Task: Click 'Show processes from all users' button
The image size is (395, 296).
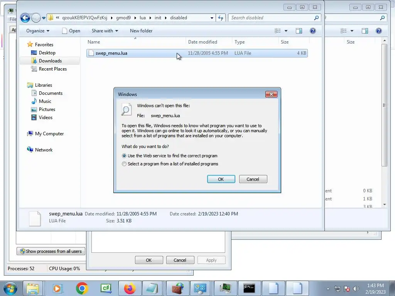Action: pyautogui.click(x=51, y=251)
